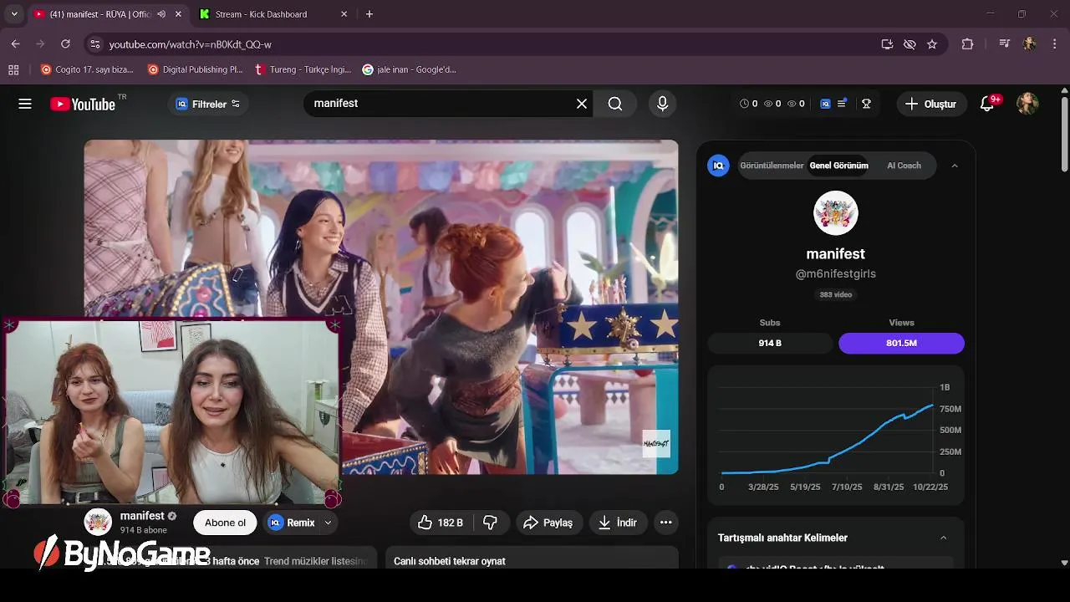1070x602 pixels.
Task: Close the manifest YouTube tab
Action: (180, 14)
